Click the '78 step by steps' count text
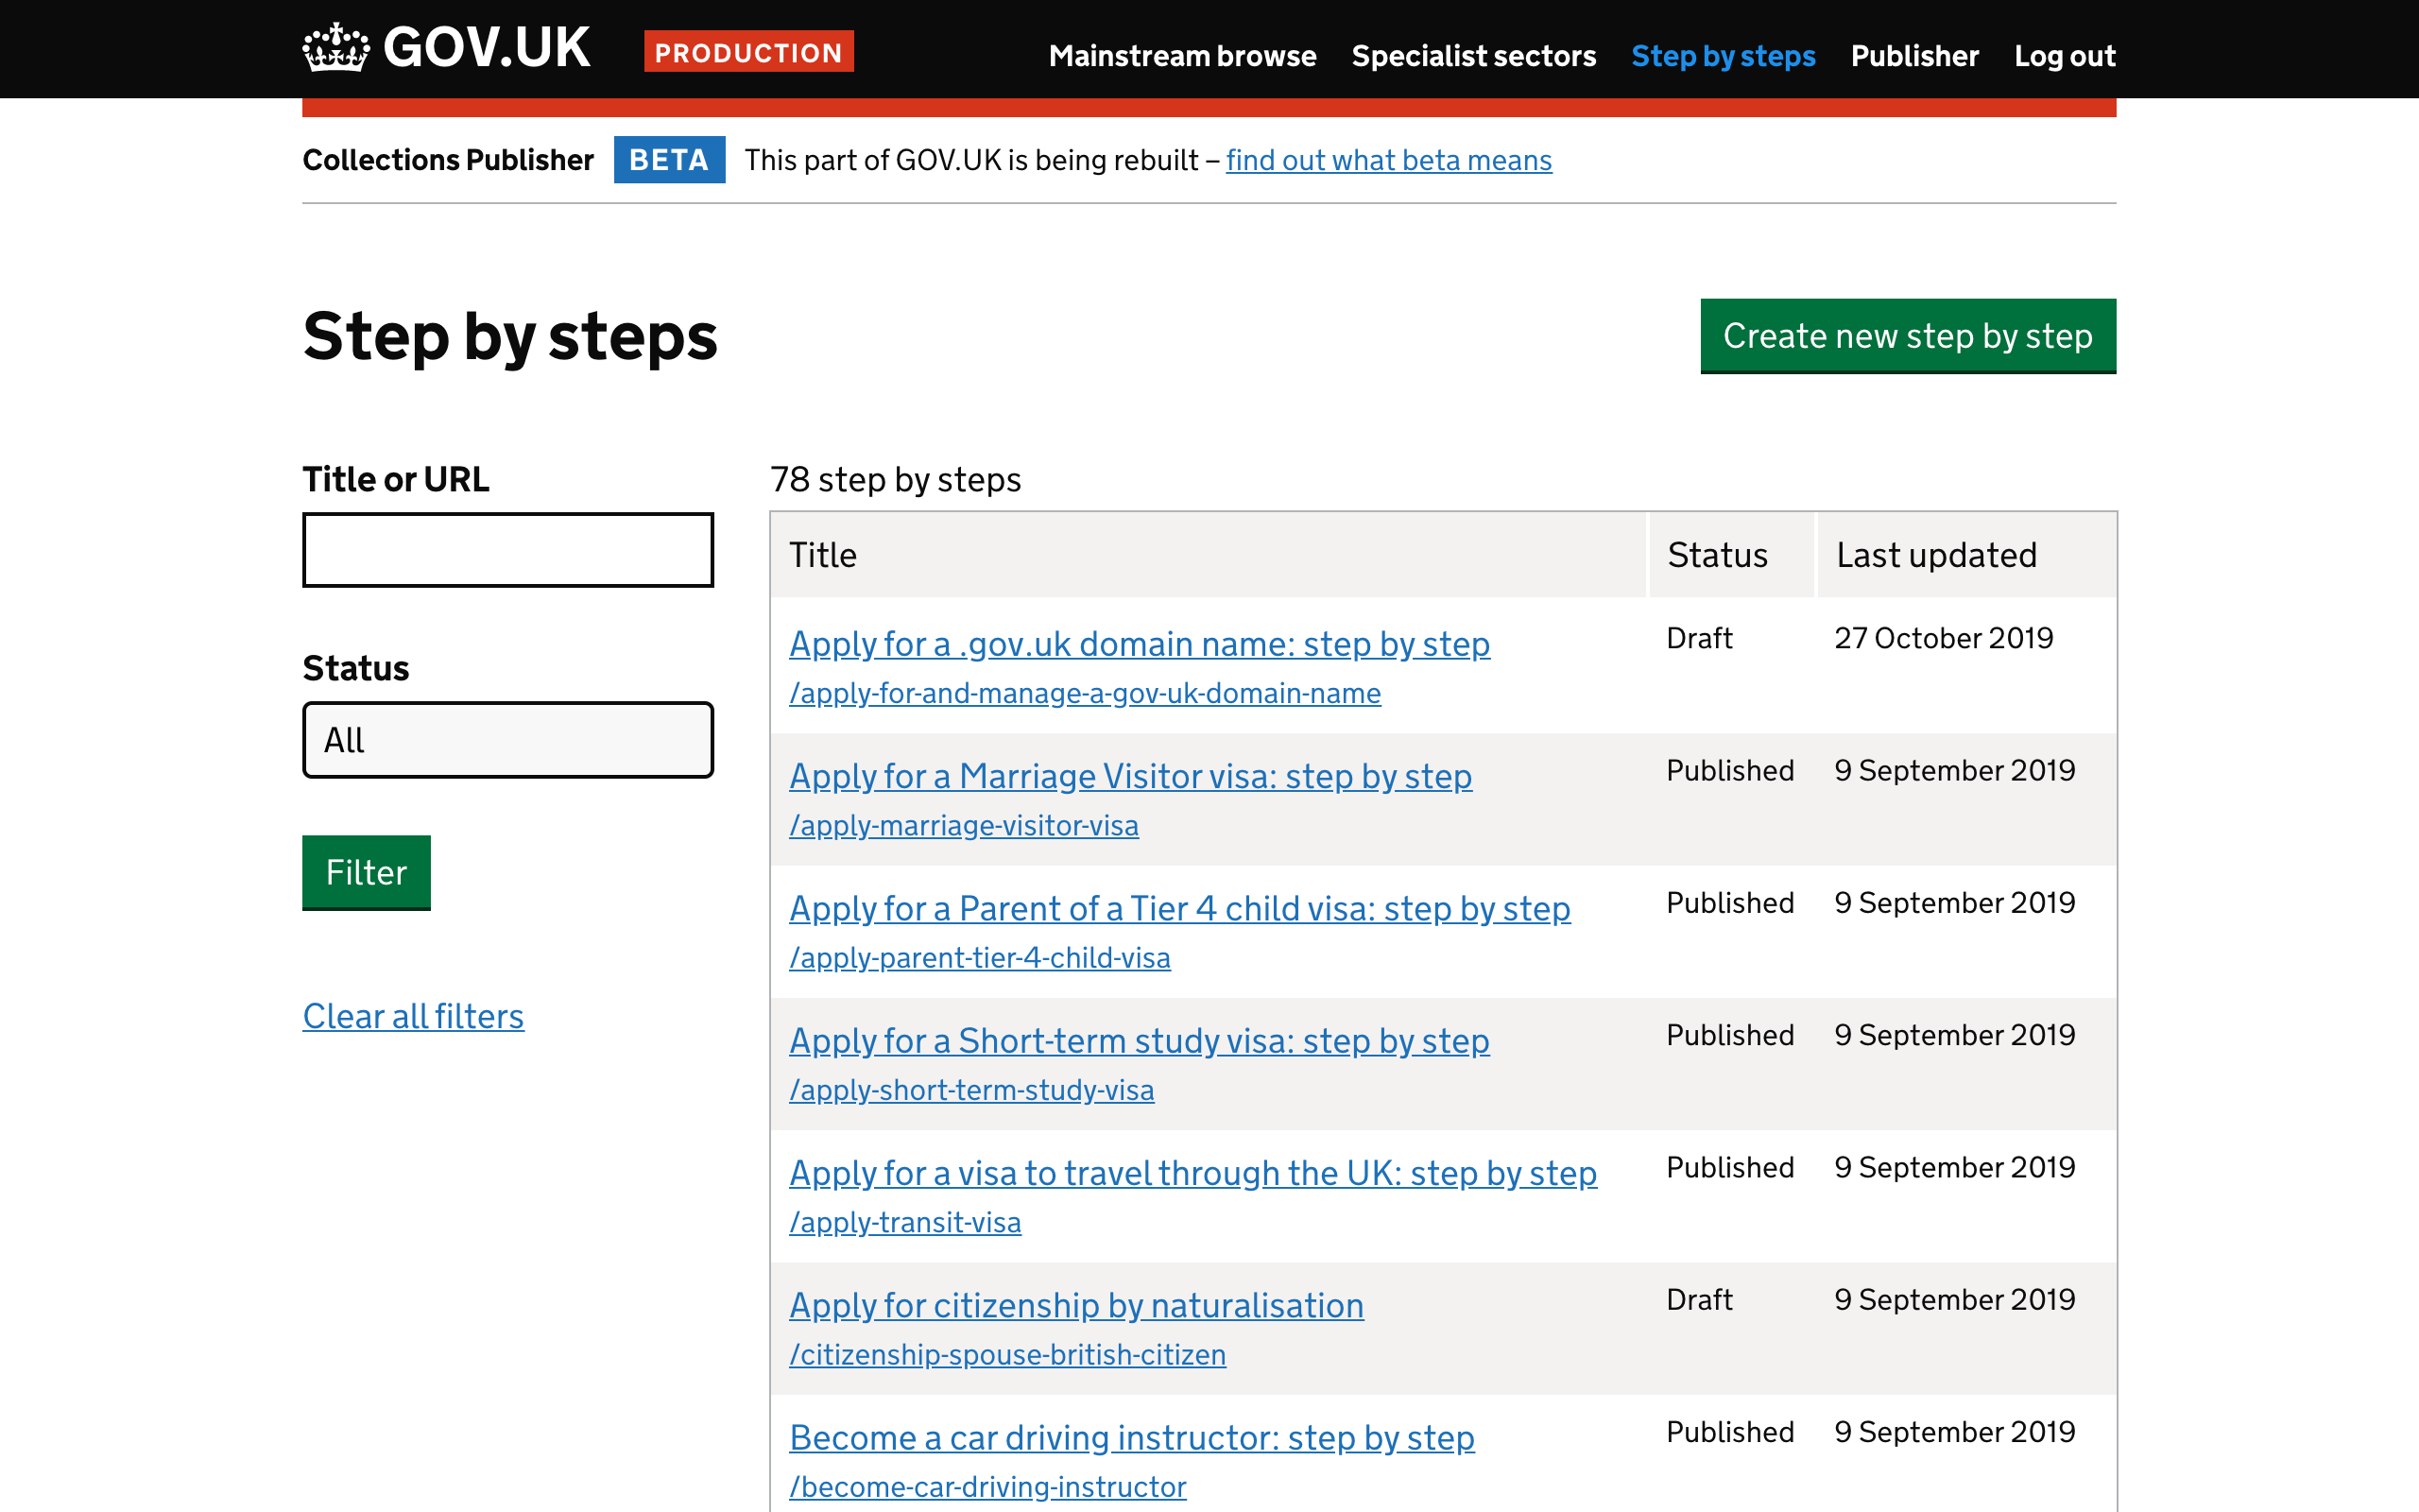 pyautogui.click(x=896, y=480)
